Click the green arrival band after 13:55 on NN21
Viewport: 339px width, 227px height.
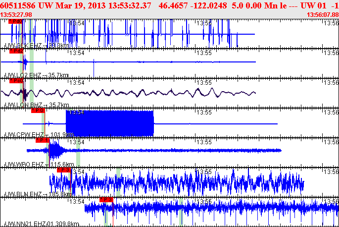181,211
